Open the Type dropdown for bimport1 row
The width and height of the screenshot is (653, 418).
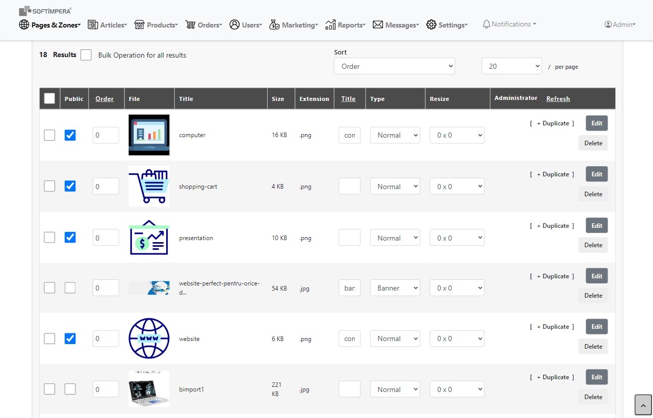pos(395,389)
